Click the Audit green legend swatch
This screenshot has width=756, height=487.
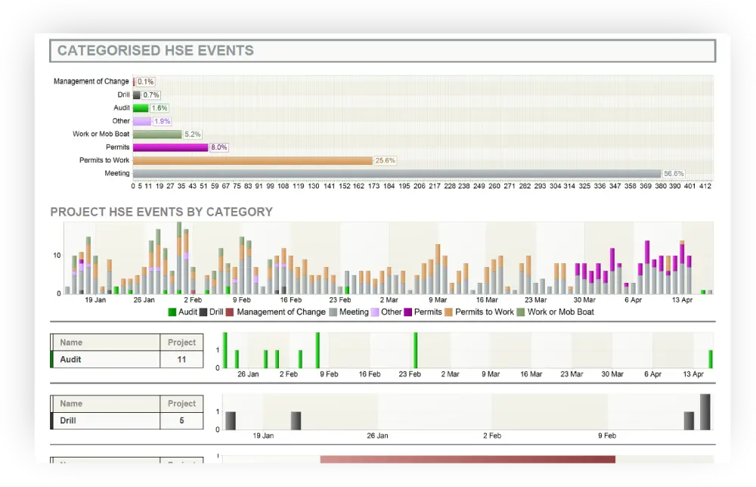172,312
